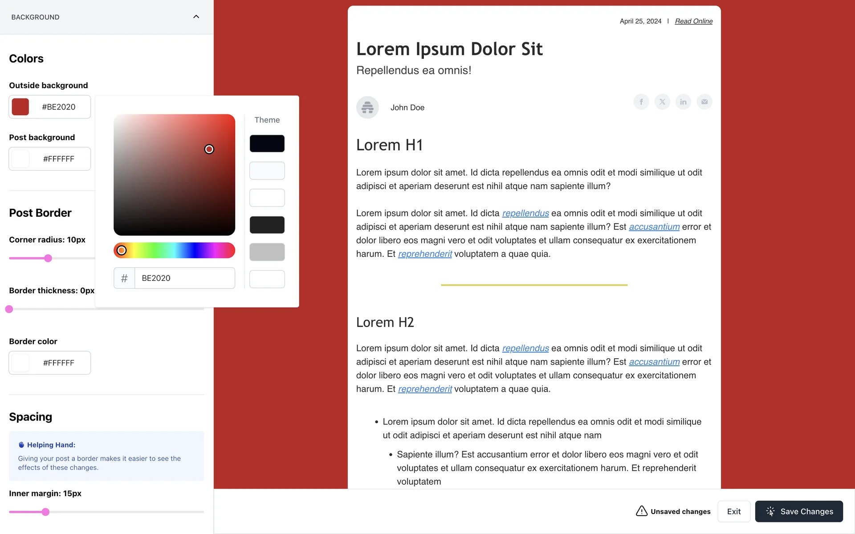
Task: Click the Facebook share icon
Action: click(x=641, y=102)
